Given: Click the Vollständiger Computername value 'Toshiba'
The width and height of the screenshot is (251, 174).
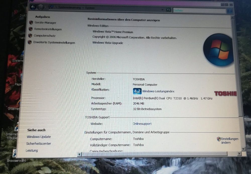Looking at the screenshot, I should click(138, 145).
